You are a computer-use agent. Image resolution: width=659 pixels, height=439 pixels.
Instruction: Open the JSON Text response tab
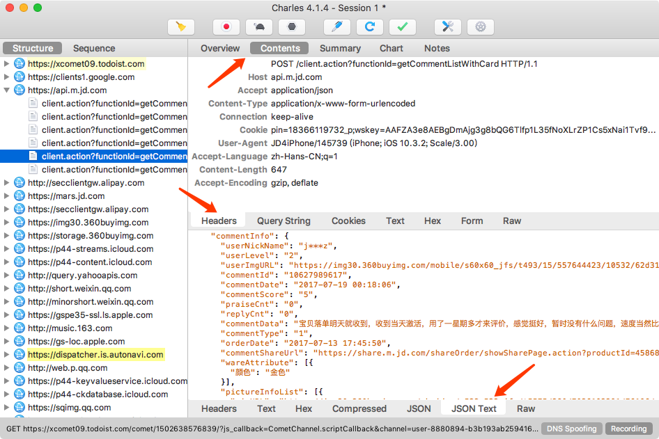[474, 408]
